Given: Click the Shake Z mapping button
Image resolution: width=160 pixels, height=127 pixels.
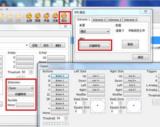Looking at the screenshot, I should click(x=25, y=67).
